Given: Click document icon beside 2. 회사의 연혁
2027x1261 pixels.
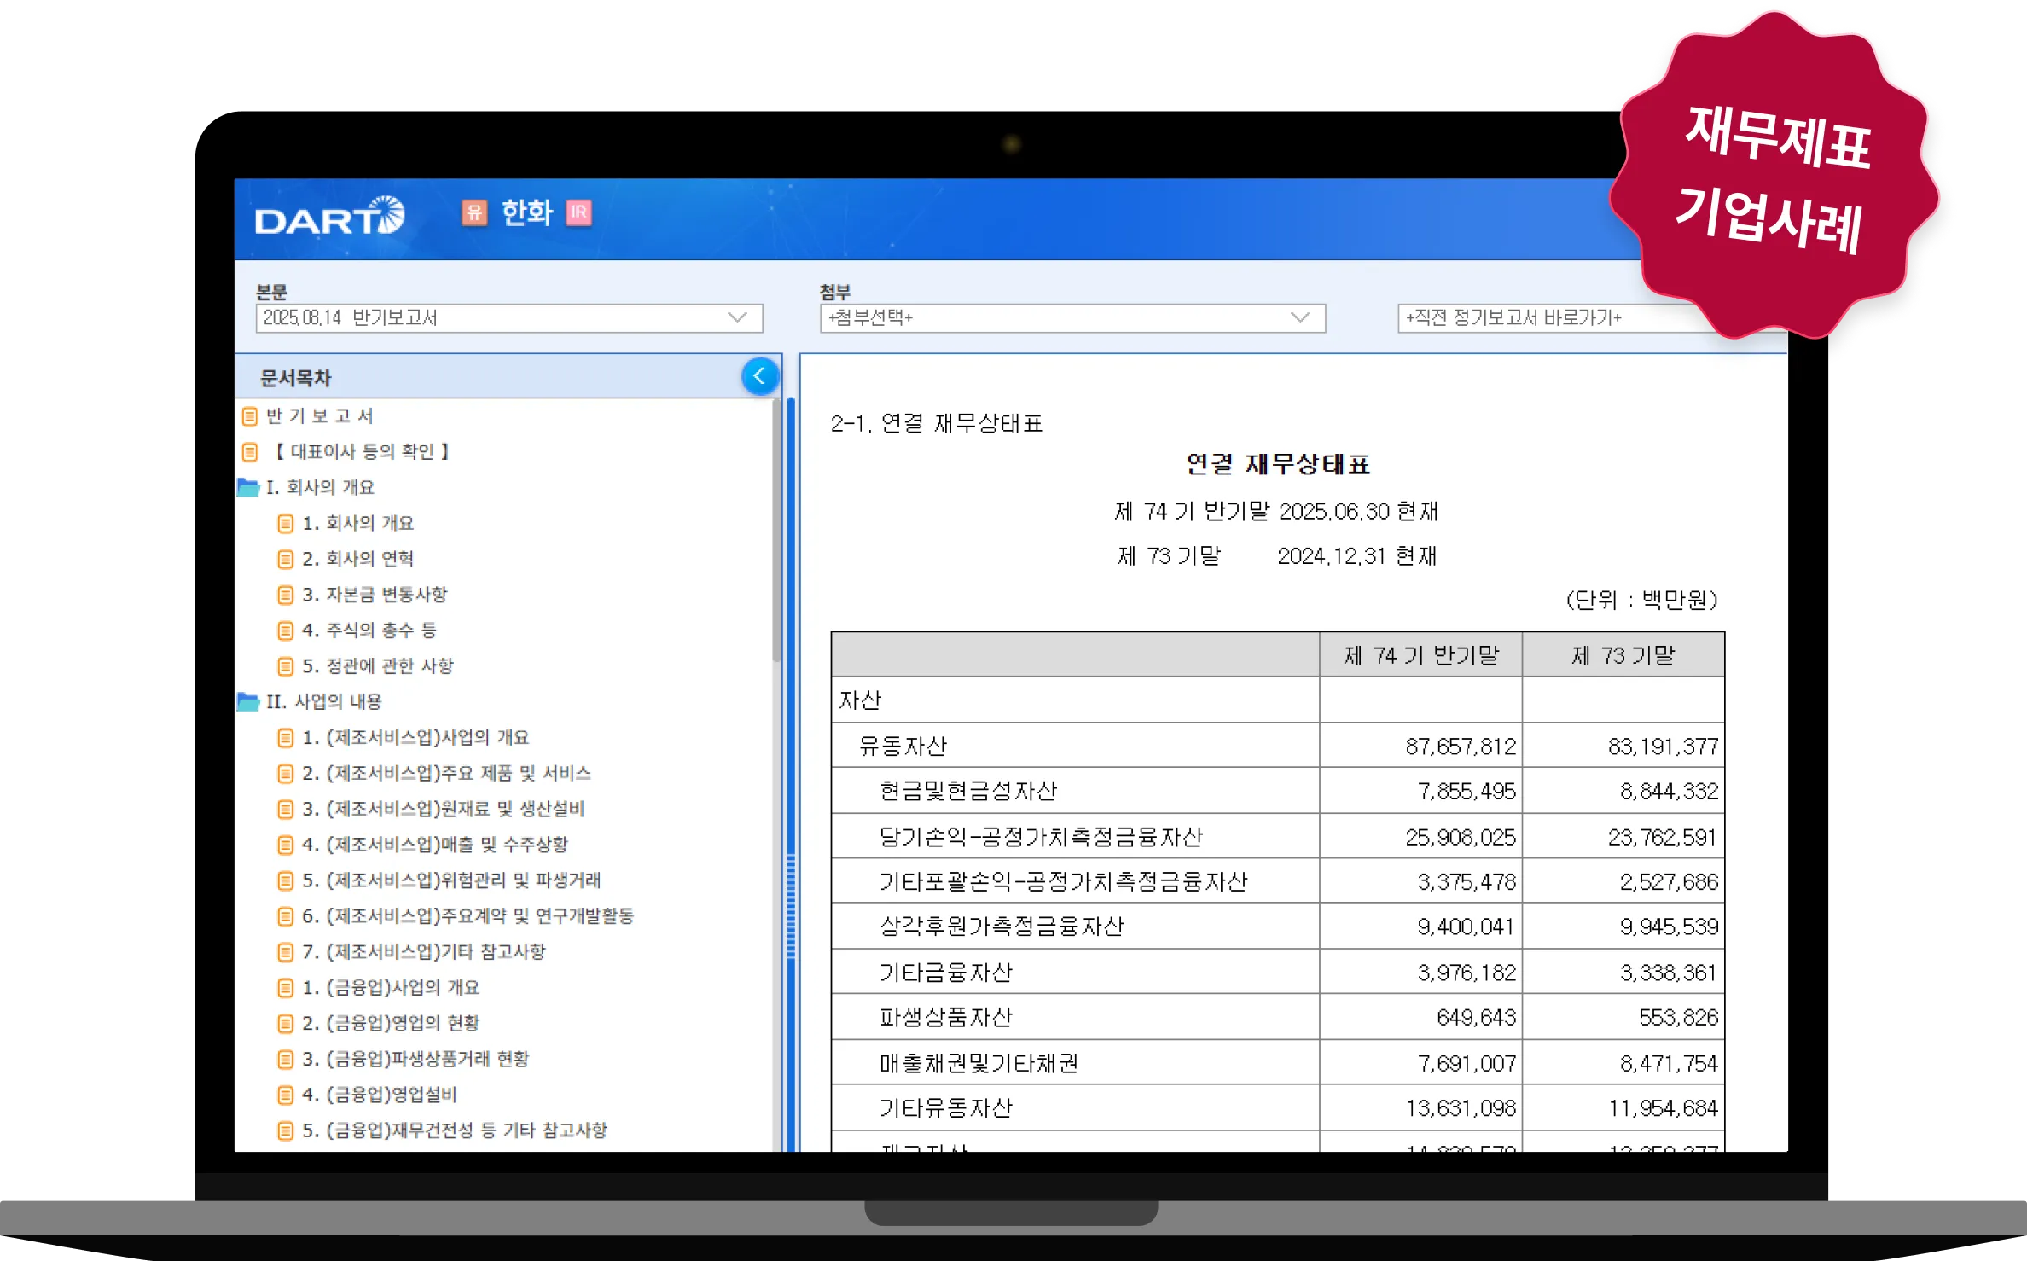Looking at the screenshot, I should pyautogui.click(x=286, y=560).
